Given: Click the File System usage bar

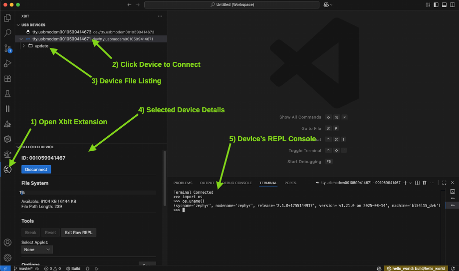Looking at the screenshot, I should pyautogui.click(x=87, y=192).
